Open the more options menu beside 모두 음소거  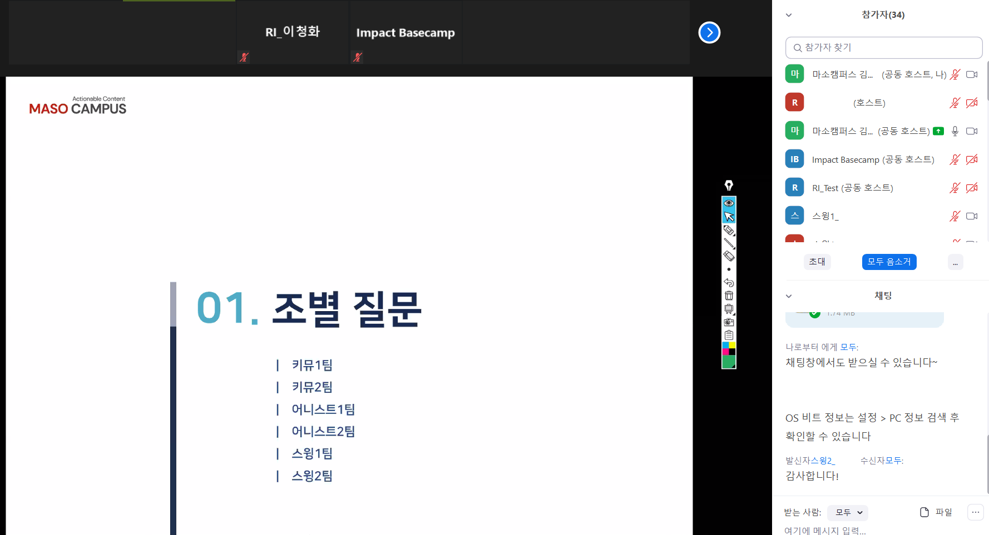click(955, 262)
